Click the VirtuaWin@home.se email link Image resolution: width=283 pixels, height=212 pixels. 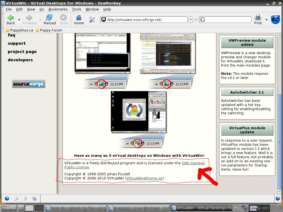click(144, 178)
